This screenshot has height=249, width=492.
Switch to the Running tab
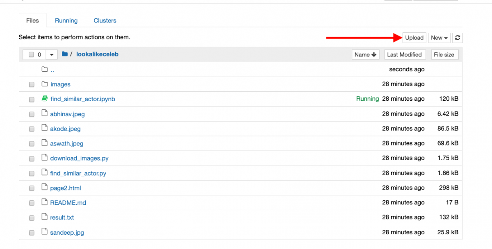pos(66,20)
